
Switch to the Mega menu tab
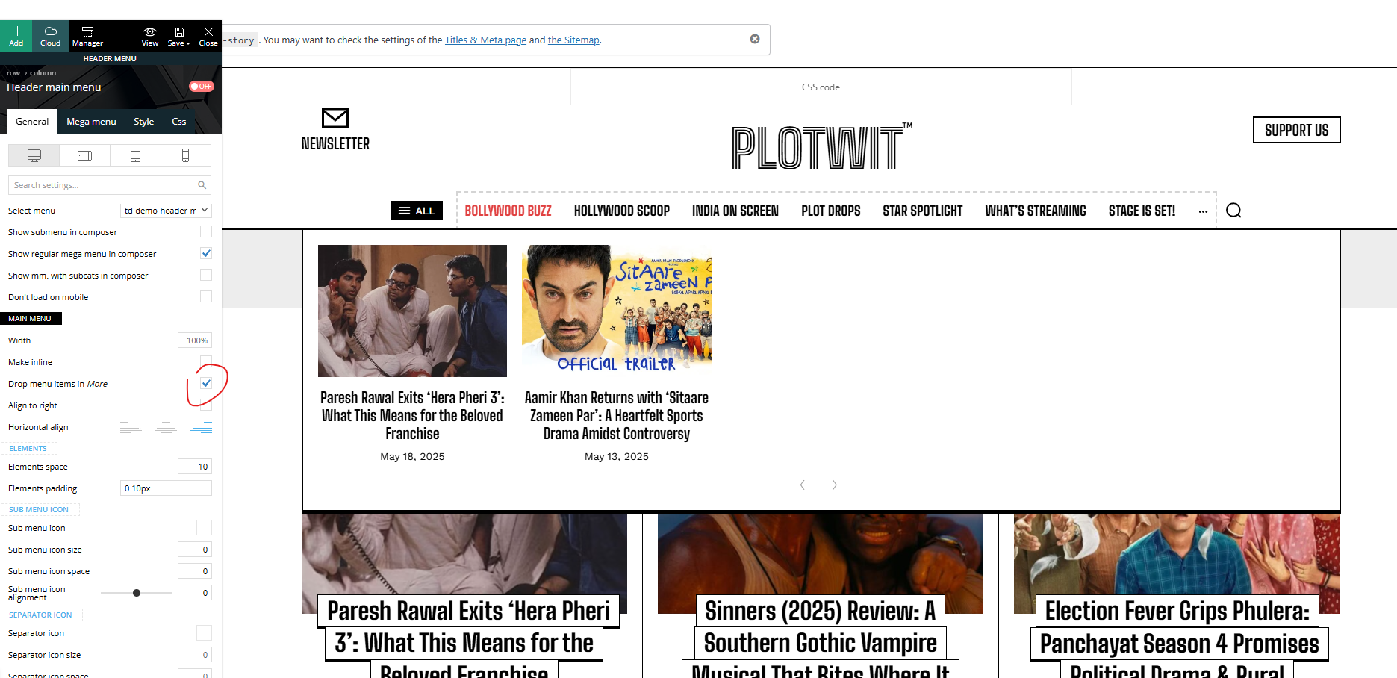click(x=91, y=122)
